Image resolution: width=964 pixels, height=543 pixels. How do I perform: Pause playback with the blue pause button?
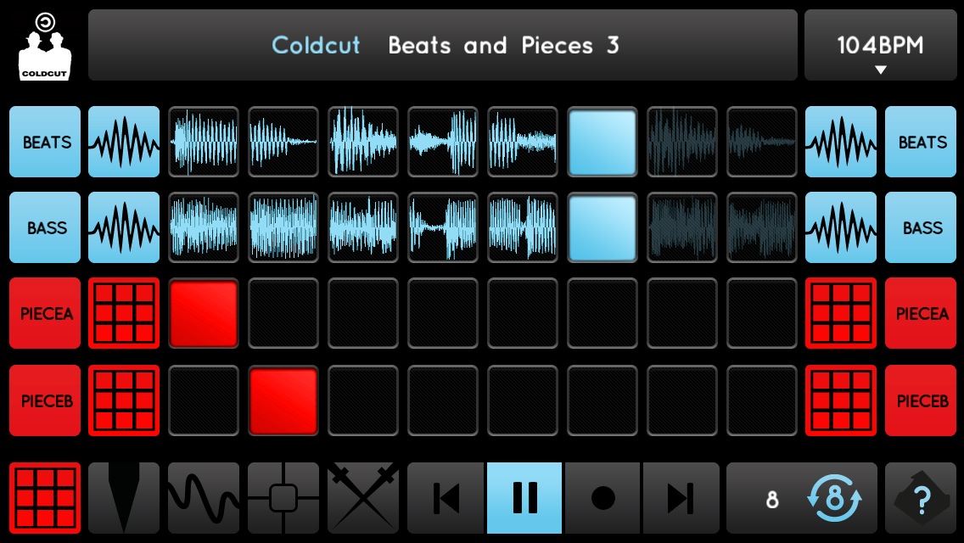coord(524,498)
